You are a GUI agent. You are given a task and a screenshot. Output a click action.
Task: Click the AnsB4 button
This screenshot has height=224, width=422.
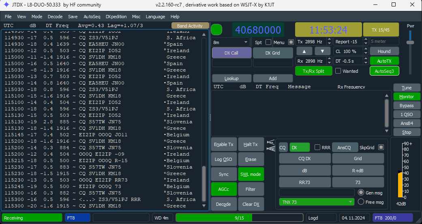406,123
